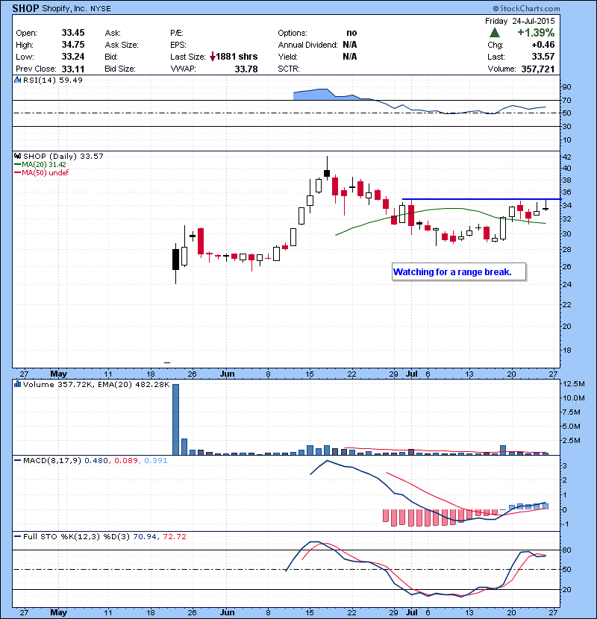Screen dimensions: 597x619
Task: Click the 'SHOP (Daily) 33.57' legend
Action: click(x=63, y=157)
